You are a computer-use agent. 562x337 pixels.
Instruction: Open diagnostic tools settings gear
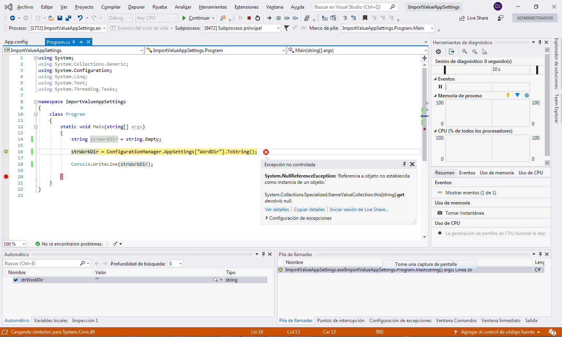[x=438, y=52]
